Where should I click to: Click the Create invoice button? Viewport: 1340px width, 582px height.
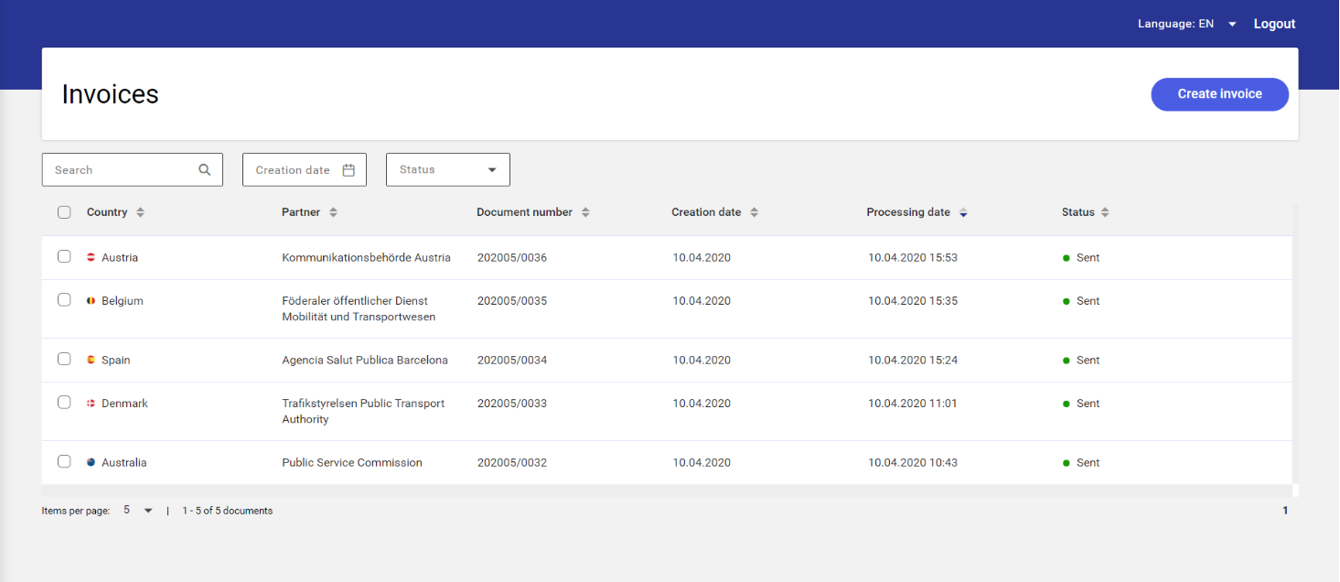click(1219, 94)
